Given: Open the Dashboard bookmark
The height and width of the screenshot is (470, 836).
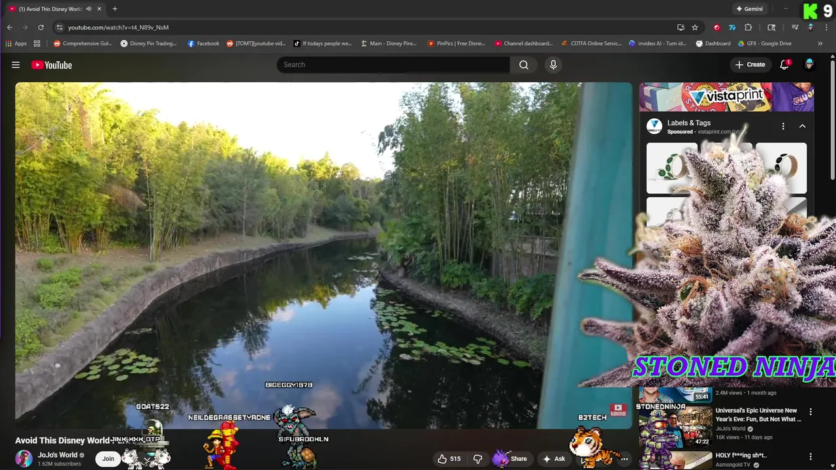Looking at the screenshot, I should coord(713,44).
